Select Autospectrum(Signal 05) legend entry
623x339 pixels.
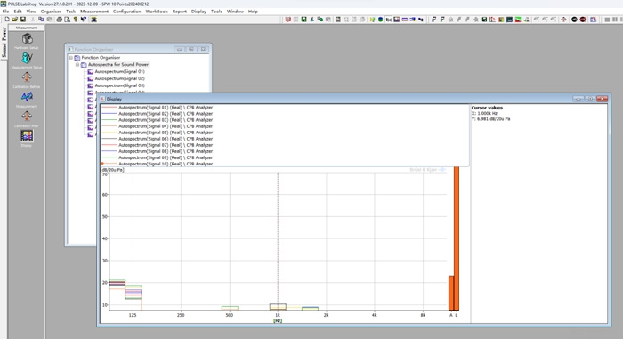(166, 133)
